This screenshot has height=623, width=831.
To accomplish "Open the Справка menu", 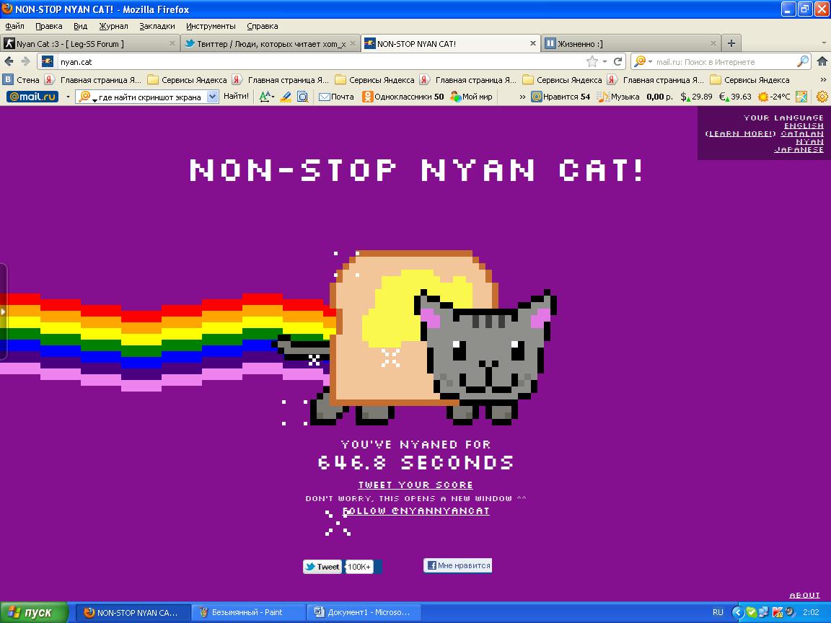I will click(263, 26).
